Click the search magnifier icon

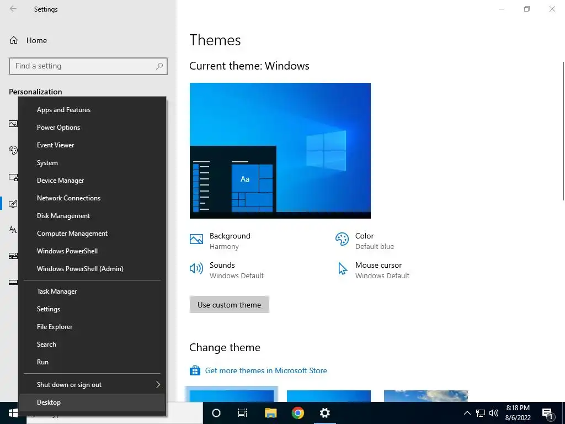(159, 66)
